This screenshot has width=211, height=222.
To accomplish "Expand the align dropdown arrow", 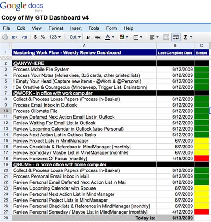I will click(x=158, y=37).
